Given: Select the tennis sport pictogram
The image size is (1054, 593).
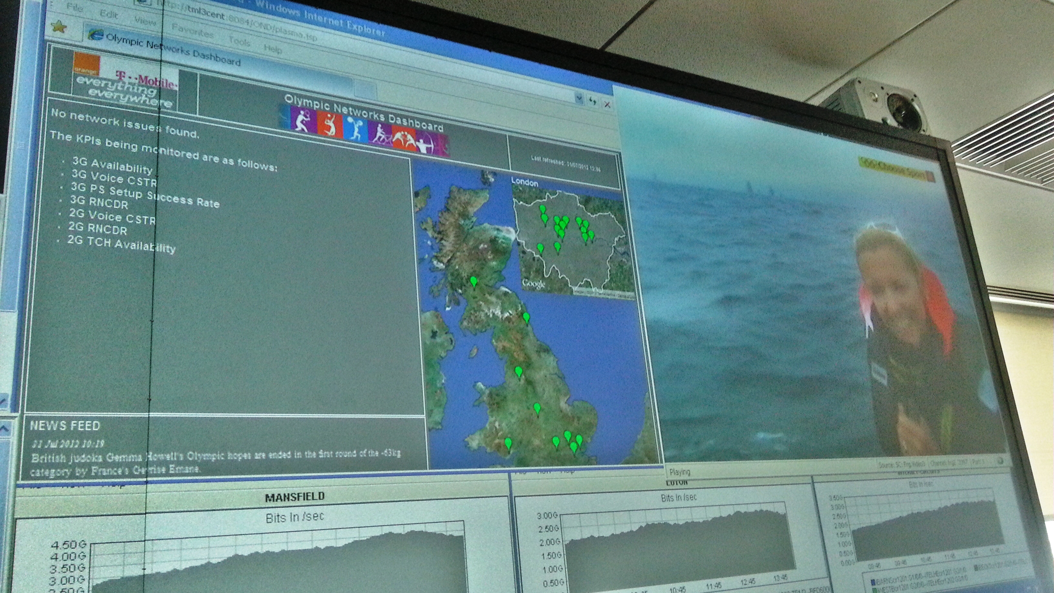Looking at the screenshot, I should point(302,120).
